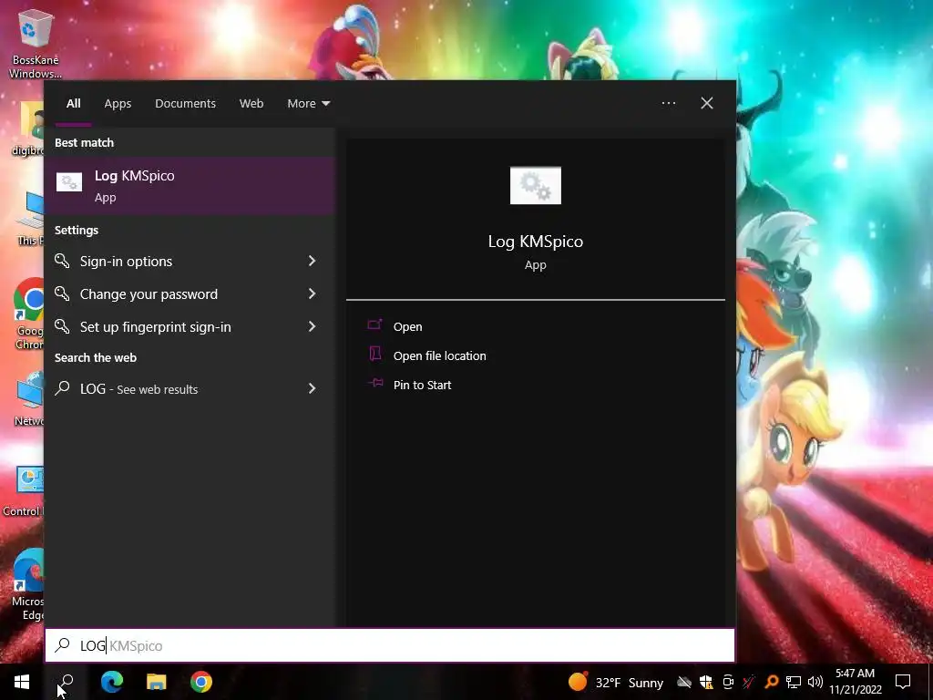Viewport: 933px width, 700px height.
Task: Close the search panel with X
Action: [706, 103]
